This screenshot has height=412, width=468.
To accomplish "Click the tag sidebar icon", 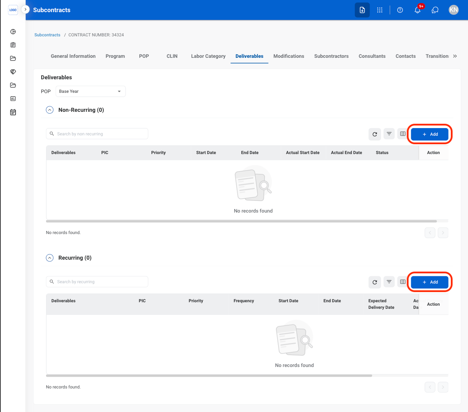I will 13,72.
